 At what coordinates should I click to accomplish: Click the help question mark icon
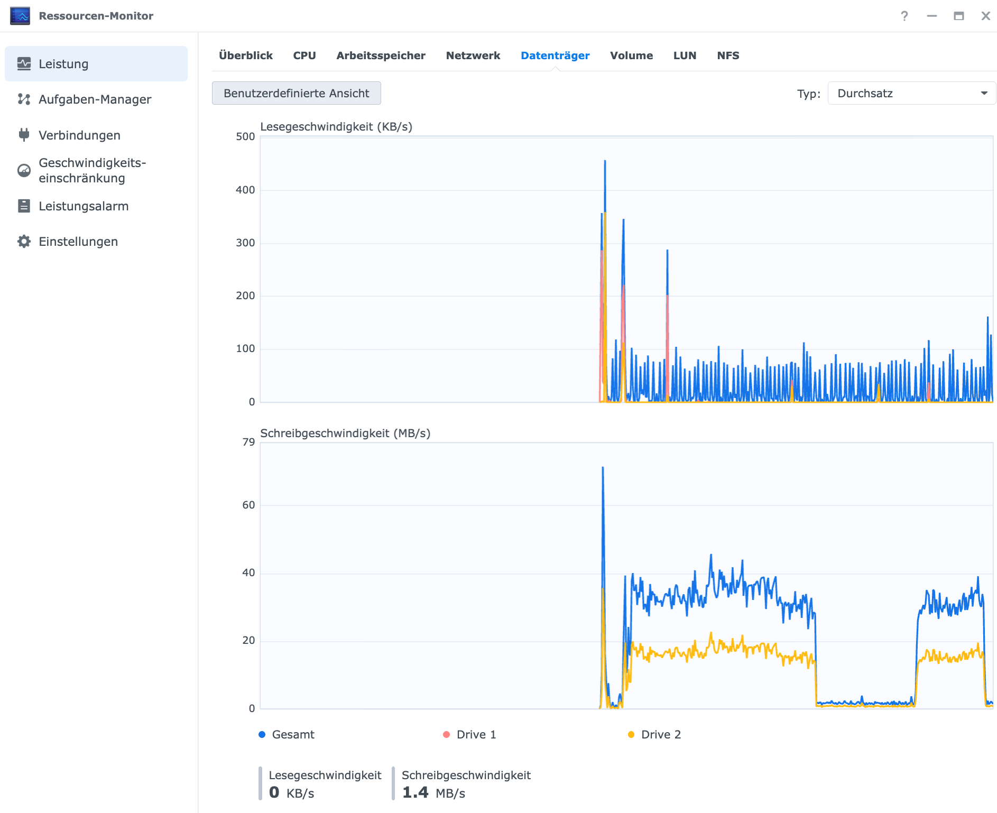tap(904, 16)
